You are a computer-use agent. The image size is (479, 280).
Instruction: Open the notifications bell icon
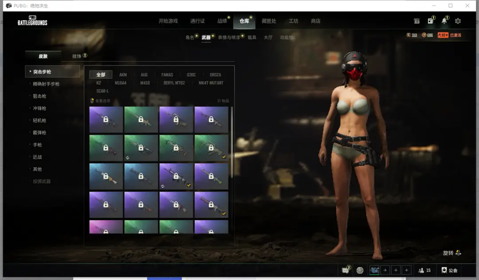[x=444, y=21]
